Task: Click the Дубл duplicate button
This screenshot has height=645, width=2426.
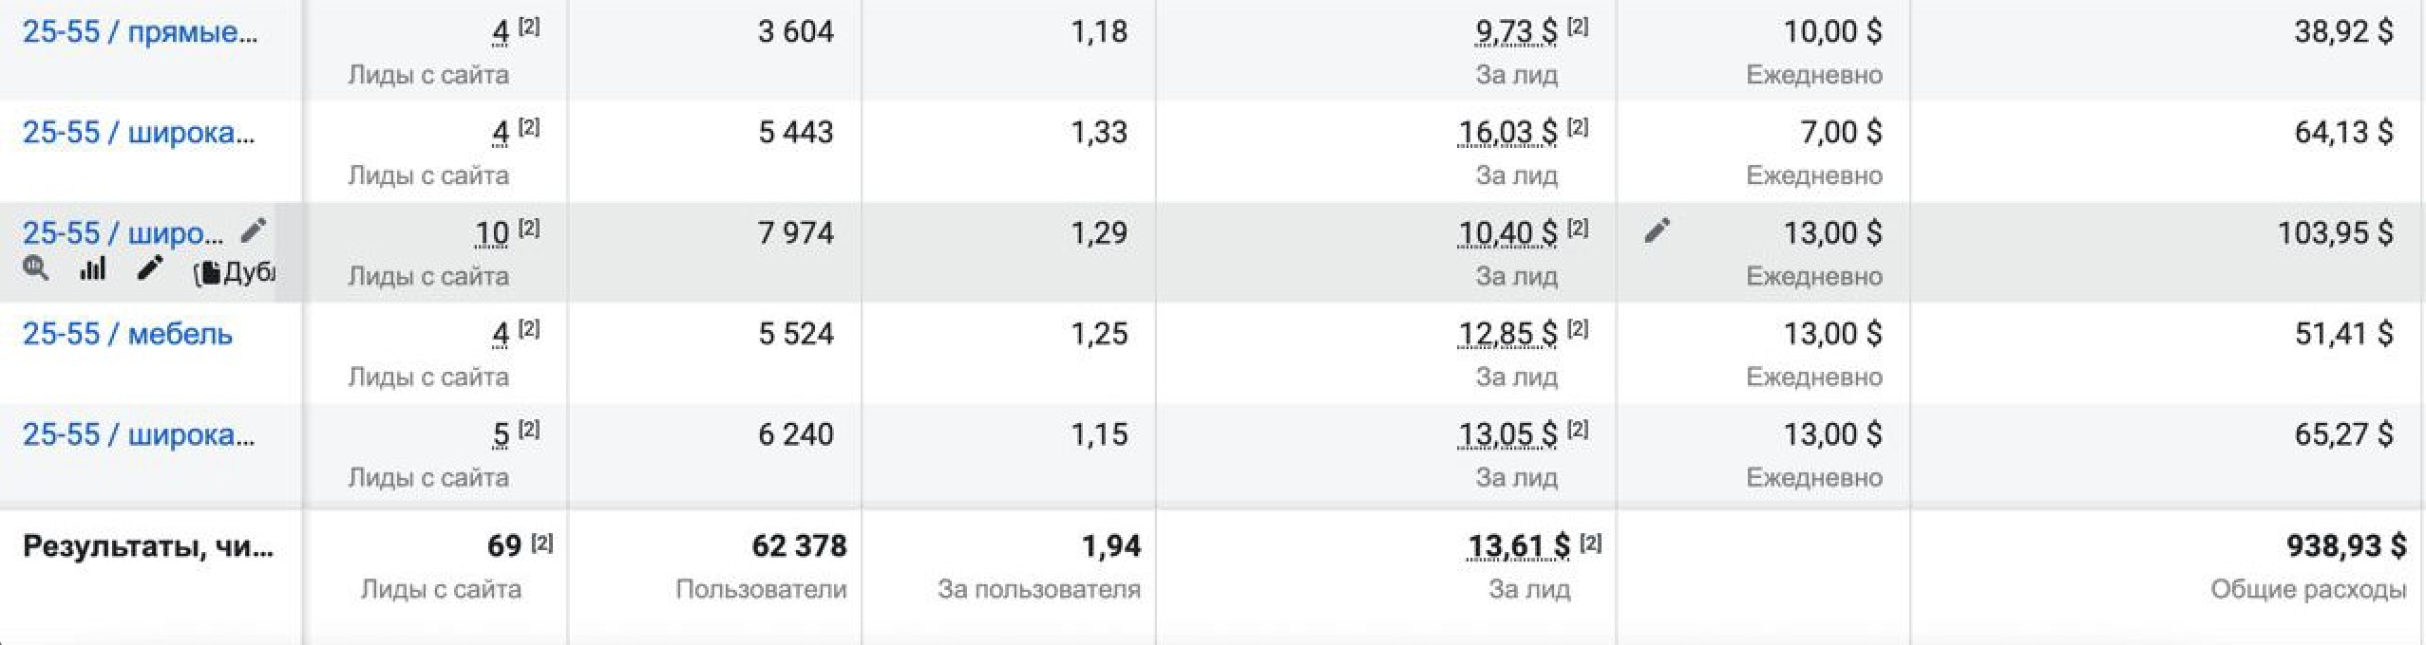Action: (x=235, y=273)
